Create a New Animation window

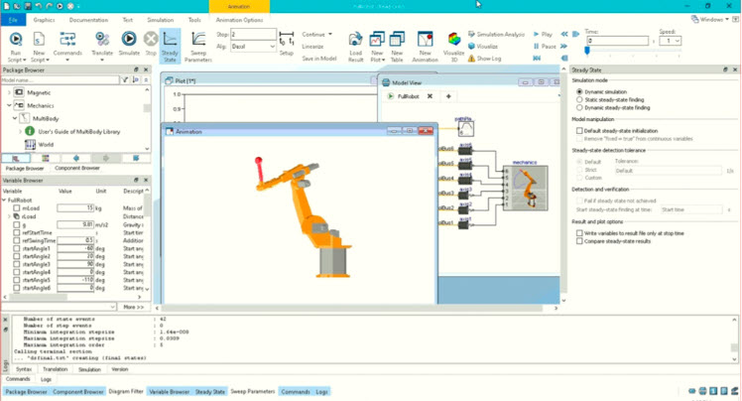coord(427,44)
